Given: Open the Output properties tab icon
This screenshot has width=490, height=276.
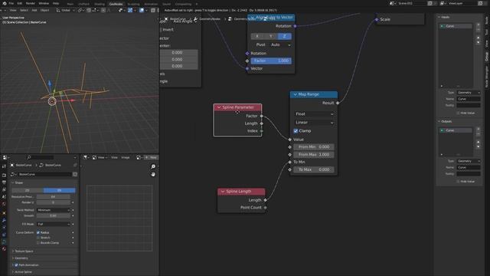Looking at the screenshot, I should tap(4, 182).
